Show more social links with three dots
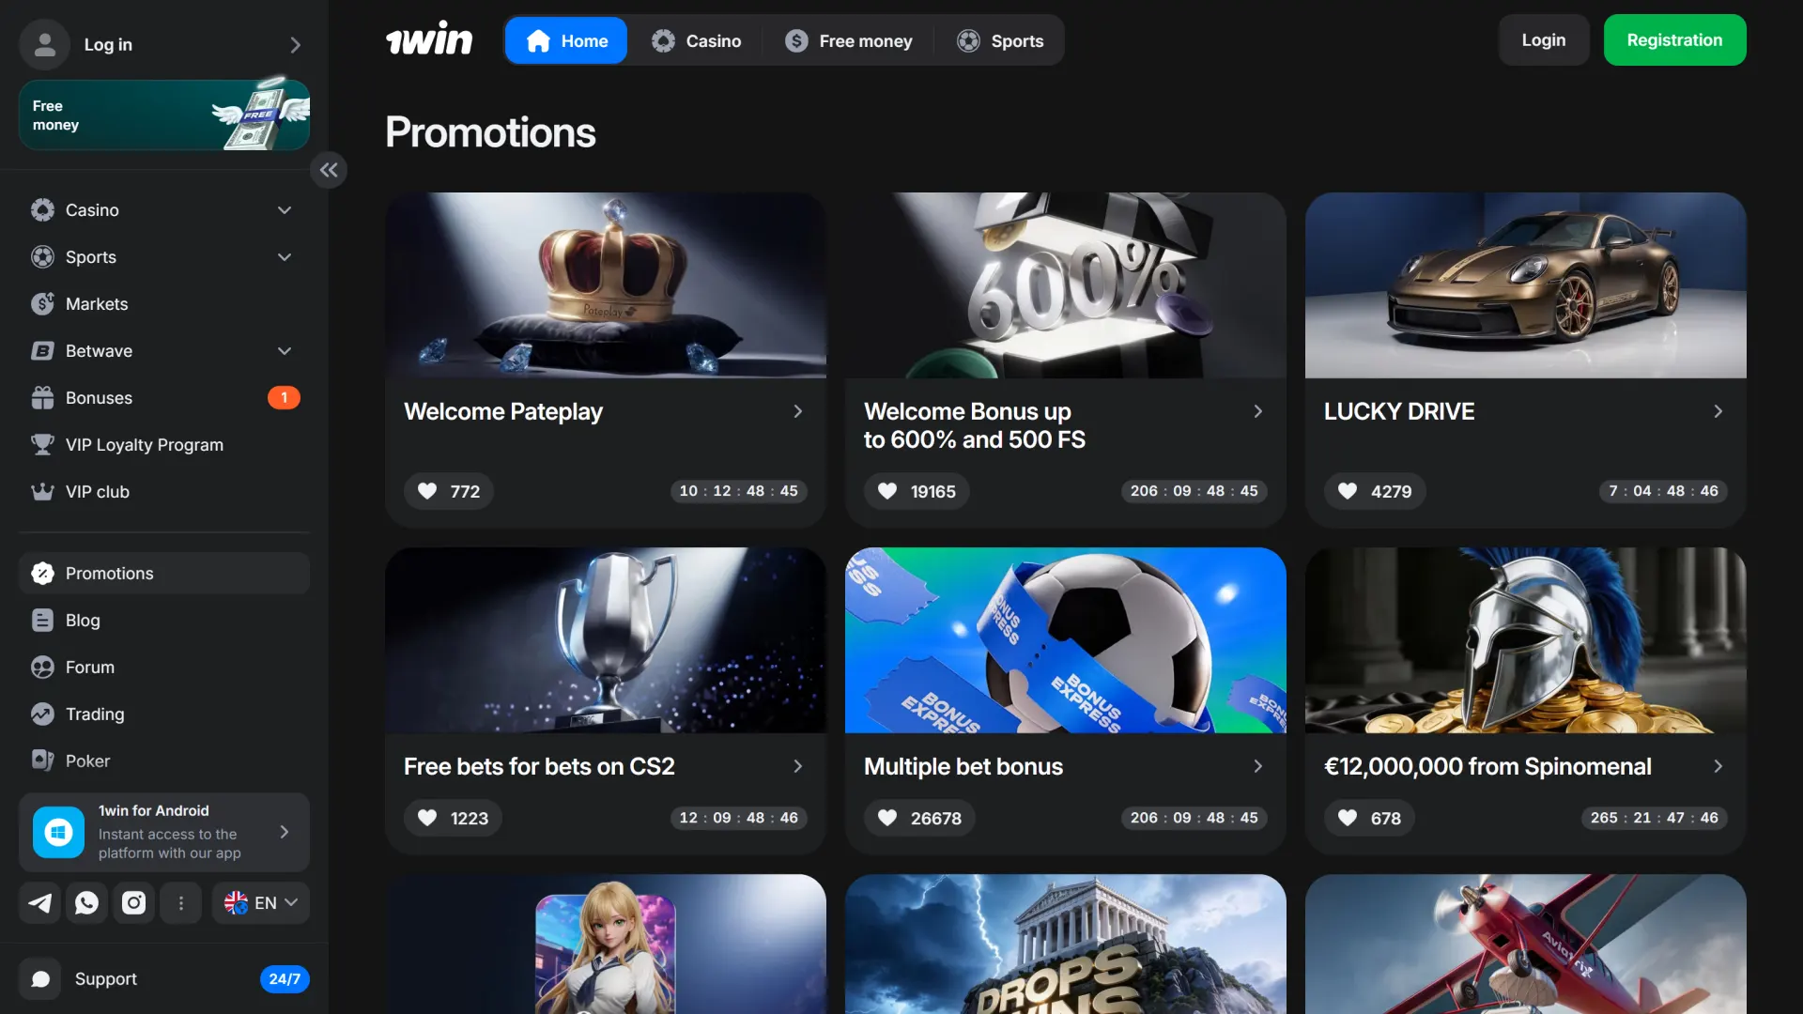 point(181,902)
